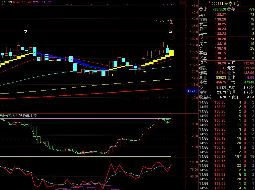Click the 净资 value 23.79
This screenshot has width=255, height=190.
tap(222, 92)
